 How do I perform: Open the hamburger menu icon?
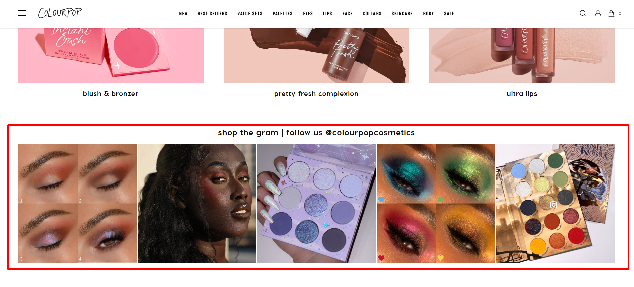coord(22,13)
